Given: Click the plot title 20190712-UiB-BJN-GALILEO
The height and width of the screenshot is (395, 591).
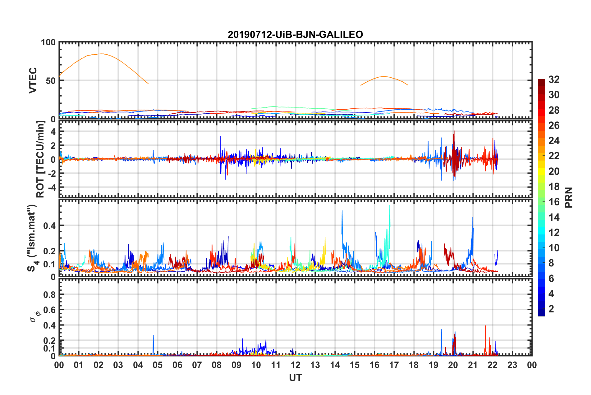Looking at the screenshot, I should [x=295, y=34].
